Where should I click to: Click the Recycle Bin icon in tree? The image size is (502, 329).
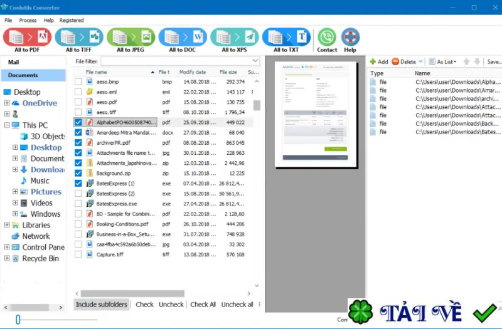pyautogui.click(x=15, y=258)
